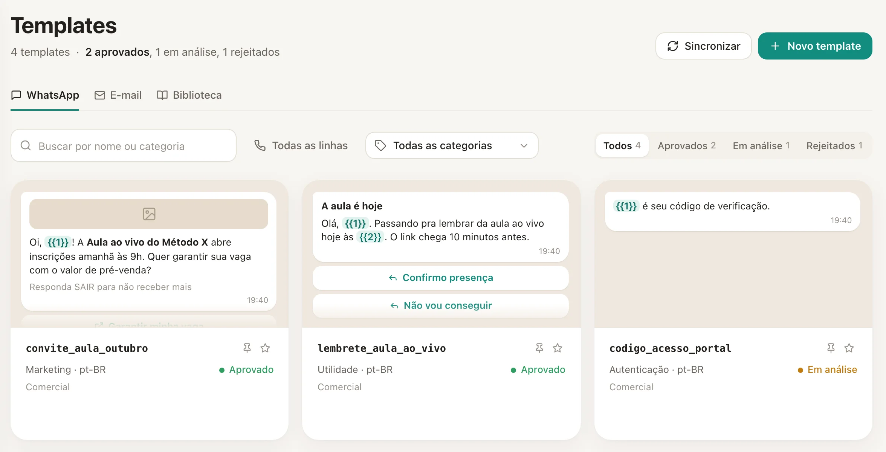The width and height of the screenshot is (886, 452).
Task: Click the tag icon in categories dropdown
Action: [380, 145]
